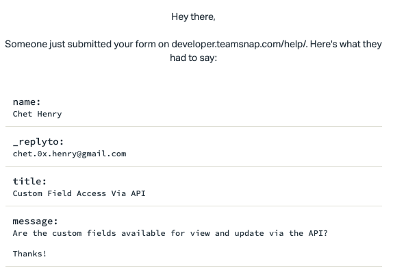Click "Here's what they" text

[346, 45]
